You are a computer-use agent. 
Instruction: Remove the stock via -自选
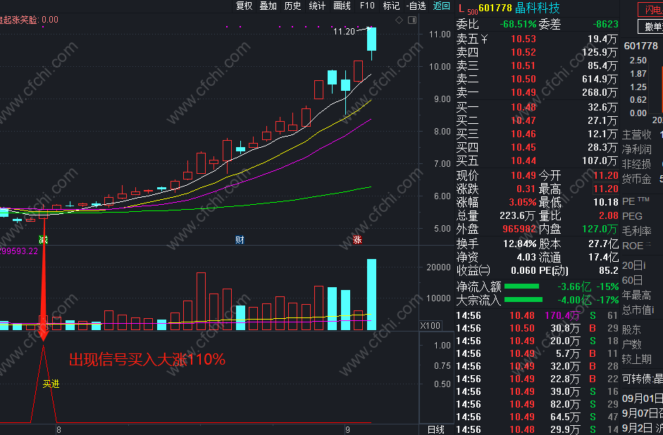[x=416, y=6]
